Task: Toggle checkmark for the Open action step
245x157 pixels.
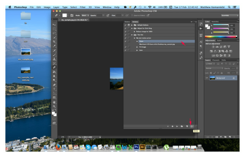Action: click(125, 41)
